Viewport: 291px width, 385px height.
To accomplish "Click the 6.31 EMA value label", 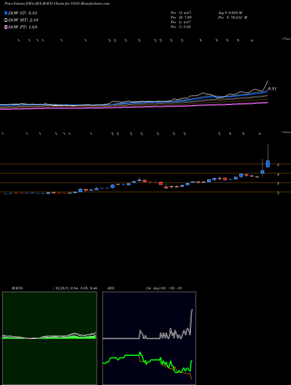I will 272,89.
